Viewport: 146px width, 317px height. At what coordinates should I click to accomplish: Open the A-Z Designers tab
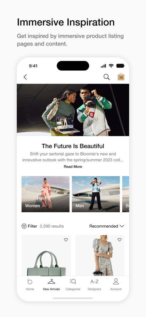pos(94,284)
